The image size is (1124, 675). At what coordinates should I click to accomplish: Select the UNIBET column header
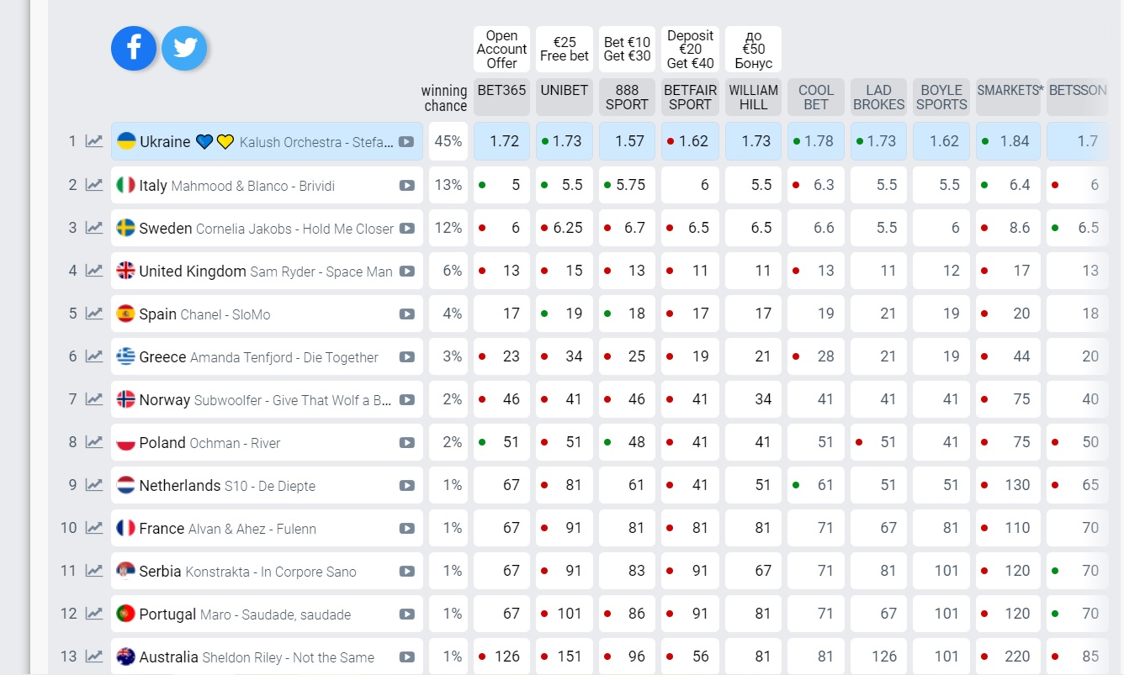coord(564,97)
